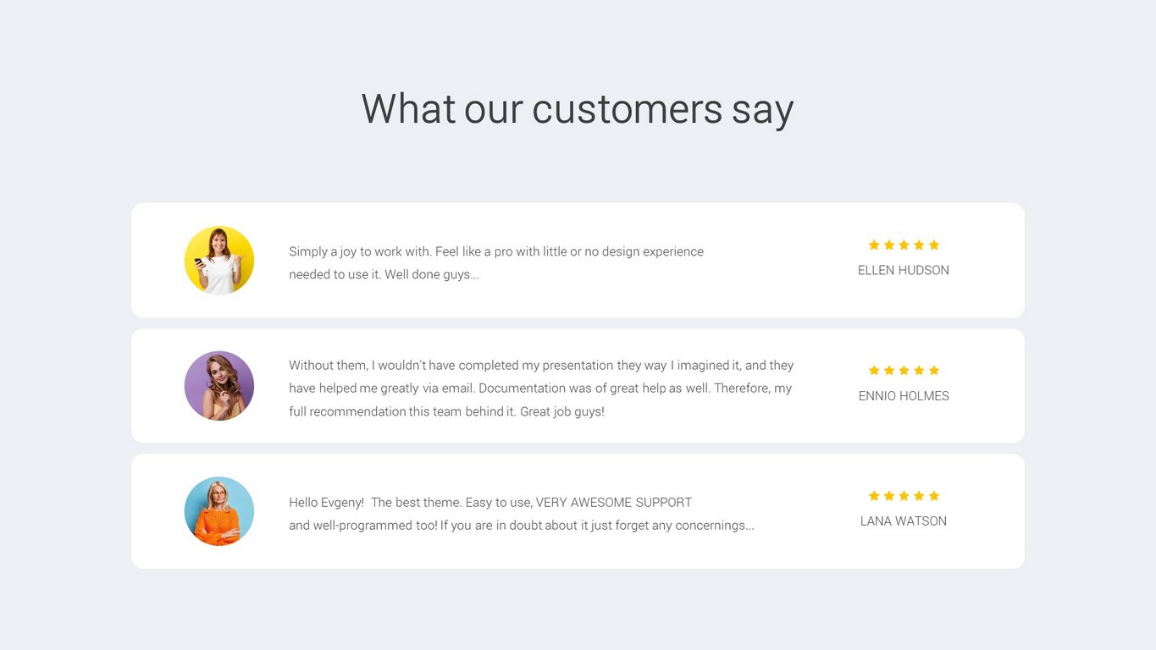Image resolution: width=1156 pixels, height=650 pixels.
Task: Open Ellen Hudson's yellow avatar photo
Action: 219,261
